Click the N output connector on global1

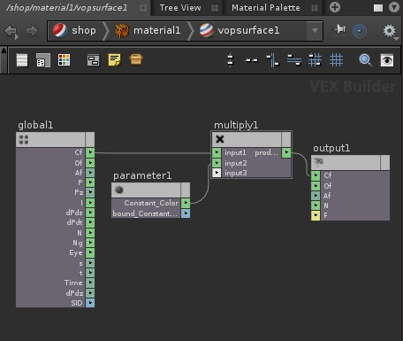coord(90,233)
